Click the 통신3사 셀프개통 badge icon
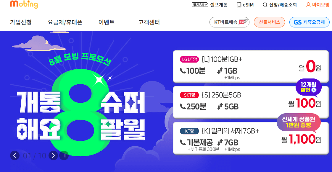 point(200,5)
